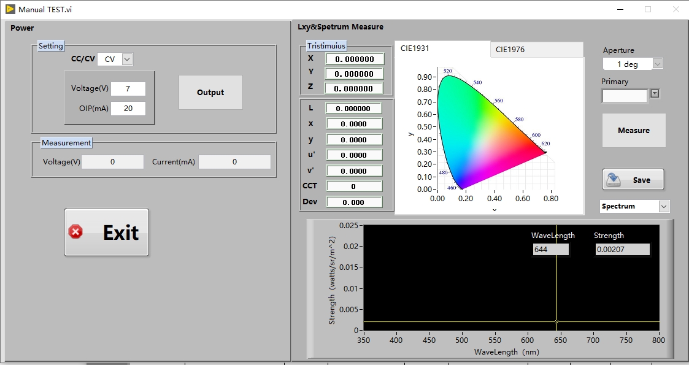
Task: Click the Save button with disk icon
Action: 633,180
